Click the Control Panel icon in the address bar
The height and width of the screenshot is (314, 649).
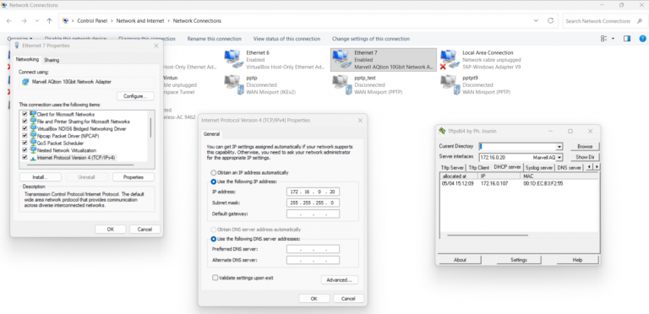click(x=65, y=20)
